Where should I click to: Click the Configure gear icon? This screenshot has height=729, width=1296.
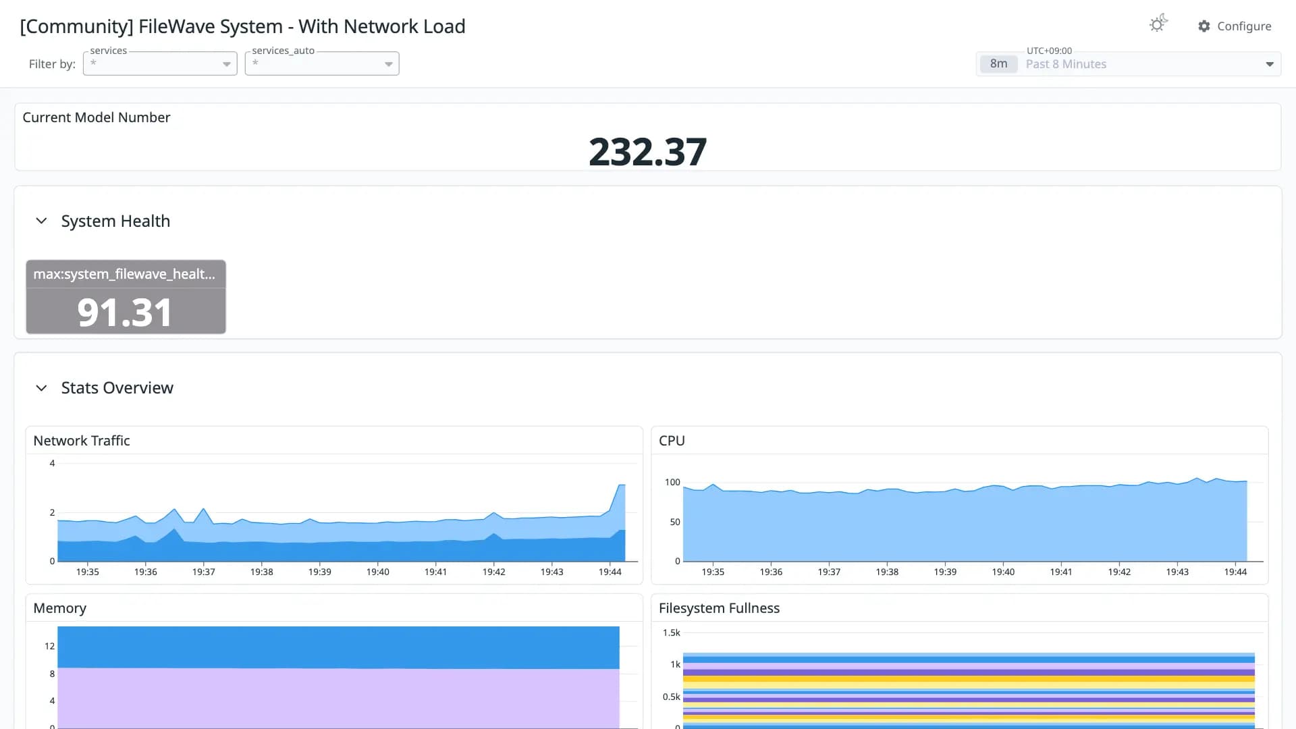click(x=1204, y=26)
